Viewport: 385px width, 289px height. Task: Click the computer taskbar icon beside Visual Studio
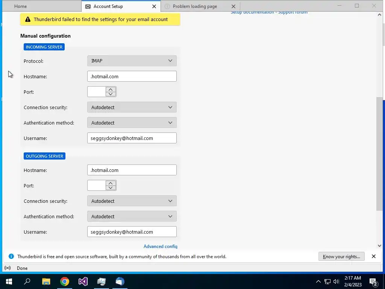coord(102,281)
